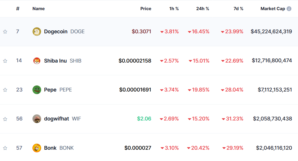
Task: Sort by the 24h % column
Action: click(202, 9)
